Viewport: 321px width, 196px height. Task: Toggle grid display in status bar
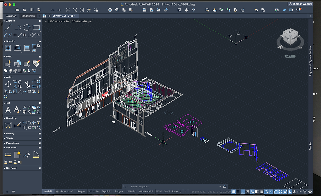click(233, 192)
